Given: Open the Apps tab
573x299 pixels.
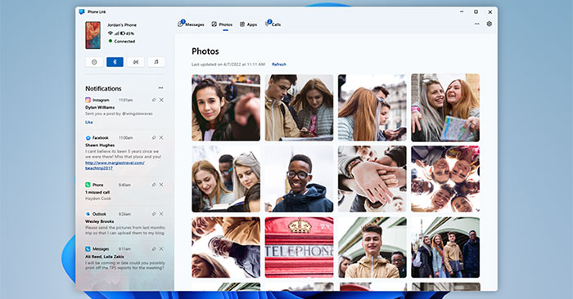Looking at the screenshot, I should pos(249,25).
